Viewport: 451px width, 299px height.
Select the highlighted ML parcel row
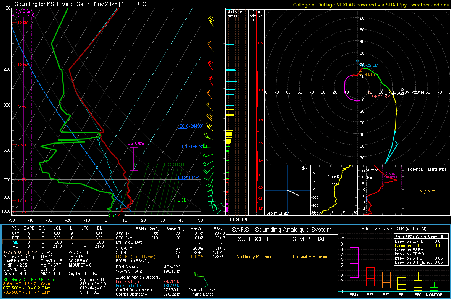(x=58, y=242)
